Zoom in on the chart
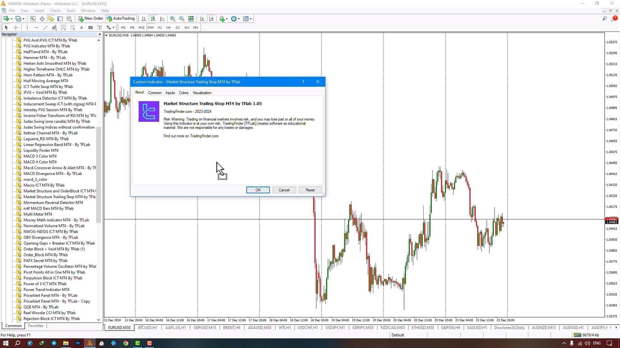620x348 pixels. [x=172, y=18]
